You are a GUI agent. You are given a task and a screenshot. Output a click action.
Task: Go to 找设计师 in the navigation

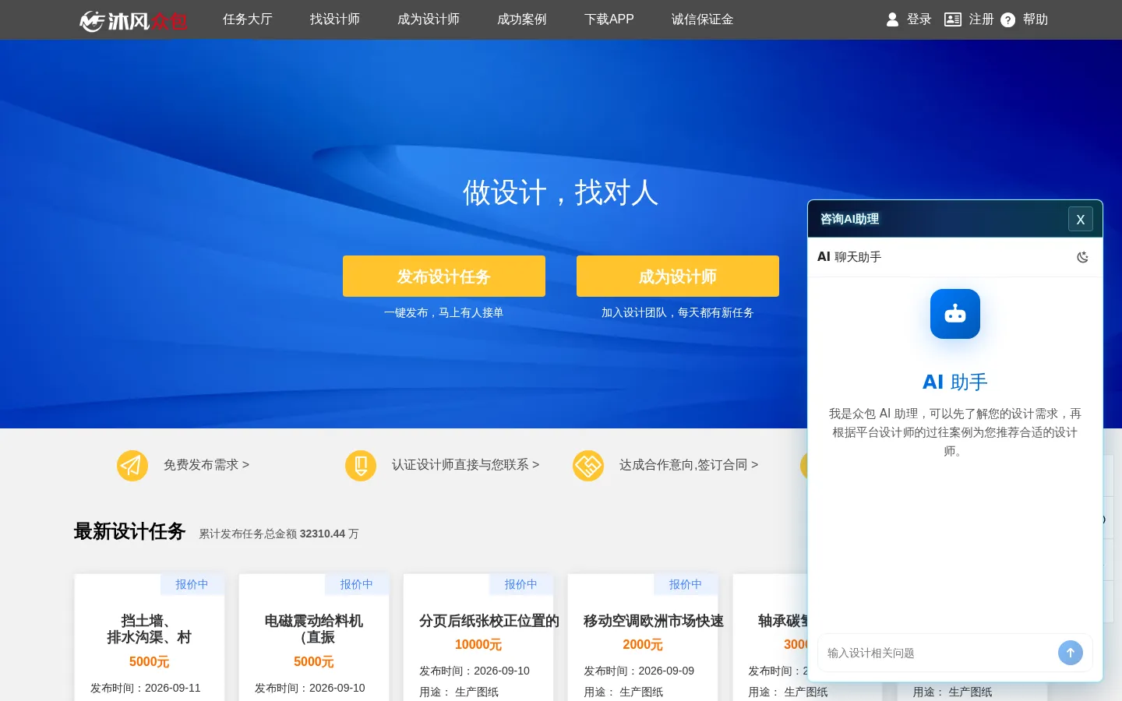pyautogui.click(x=335, y=19)
